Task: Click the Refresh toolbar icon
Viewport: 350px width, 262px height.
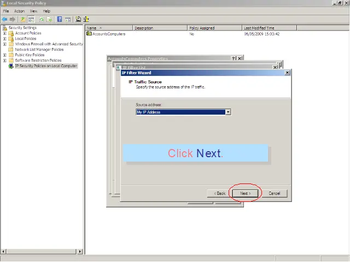Action: click(x=41, y=19)
